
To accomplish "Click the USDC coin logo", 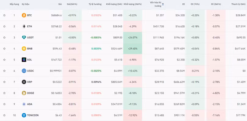I will pos(24,71).
